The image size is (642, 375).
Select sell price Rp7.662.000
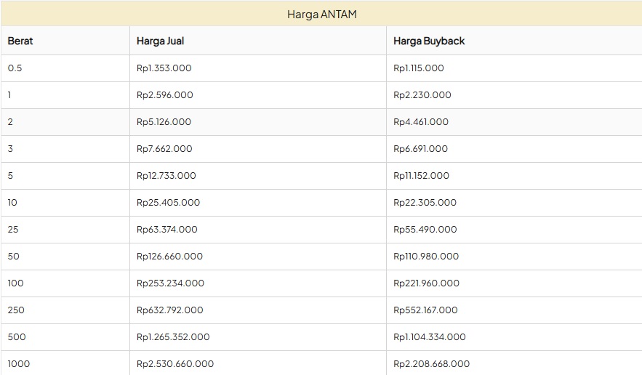(164, 149)
